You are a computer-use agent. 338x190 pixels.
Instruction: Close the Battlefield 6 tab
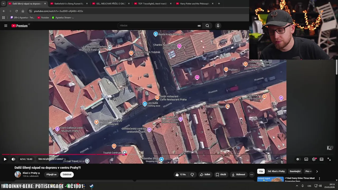pos(87,4)
